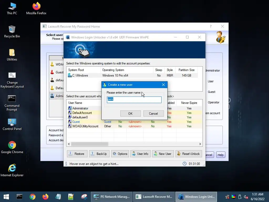Switch to PE Network Manager taskbar item

point(111,197)
